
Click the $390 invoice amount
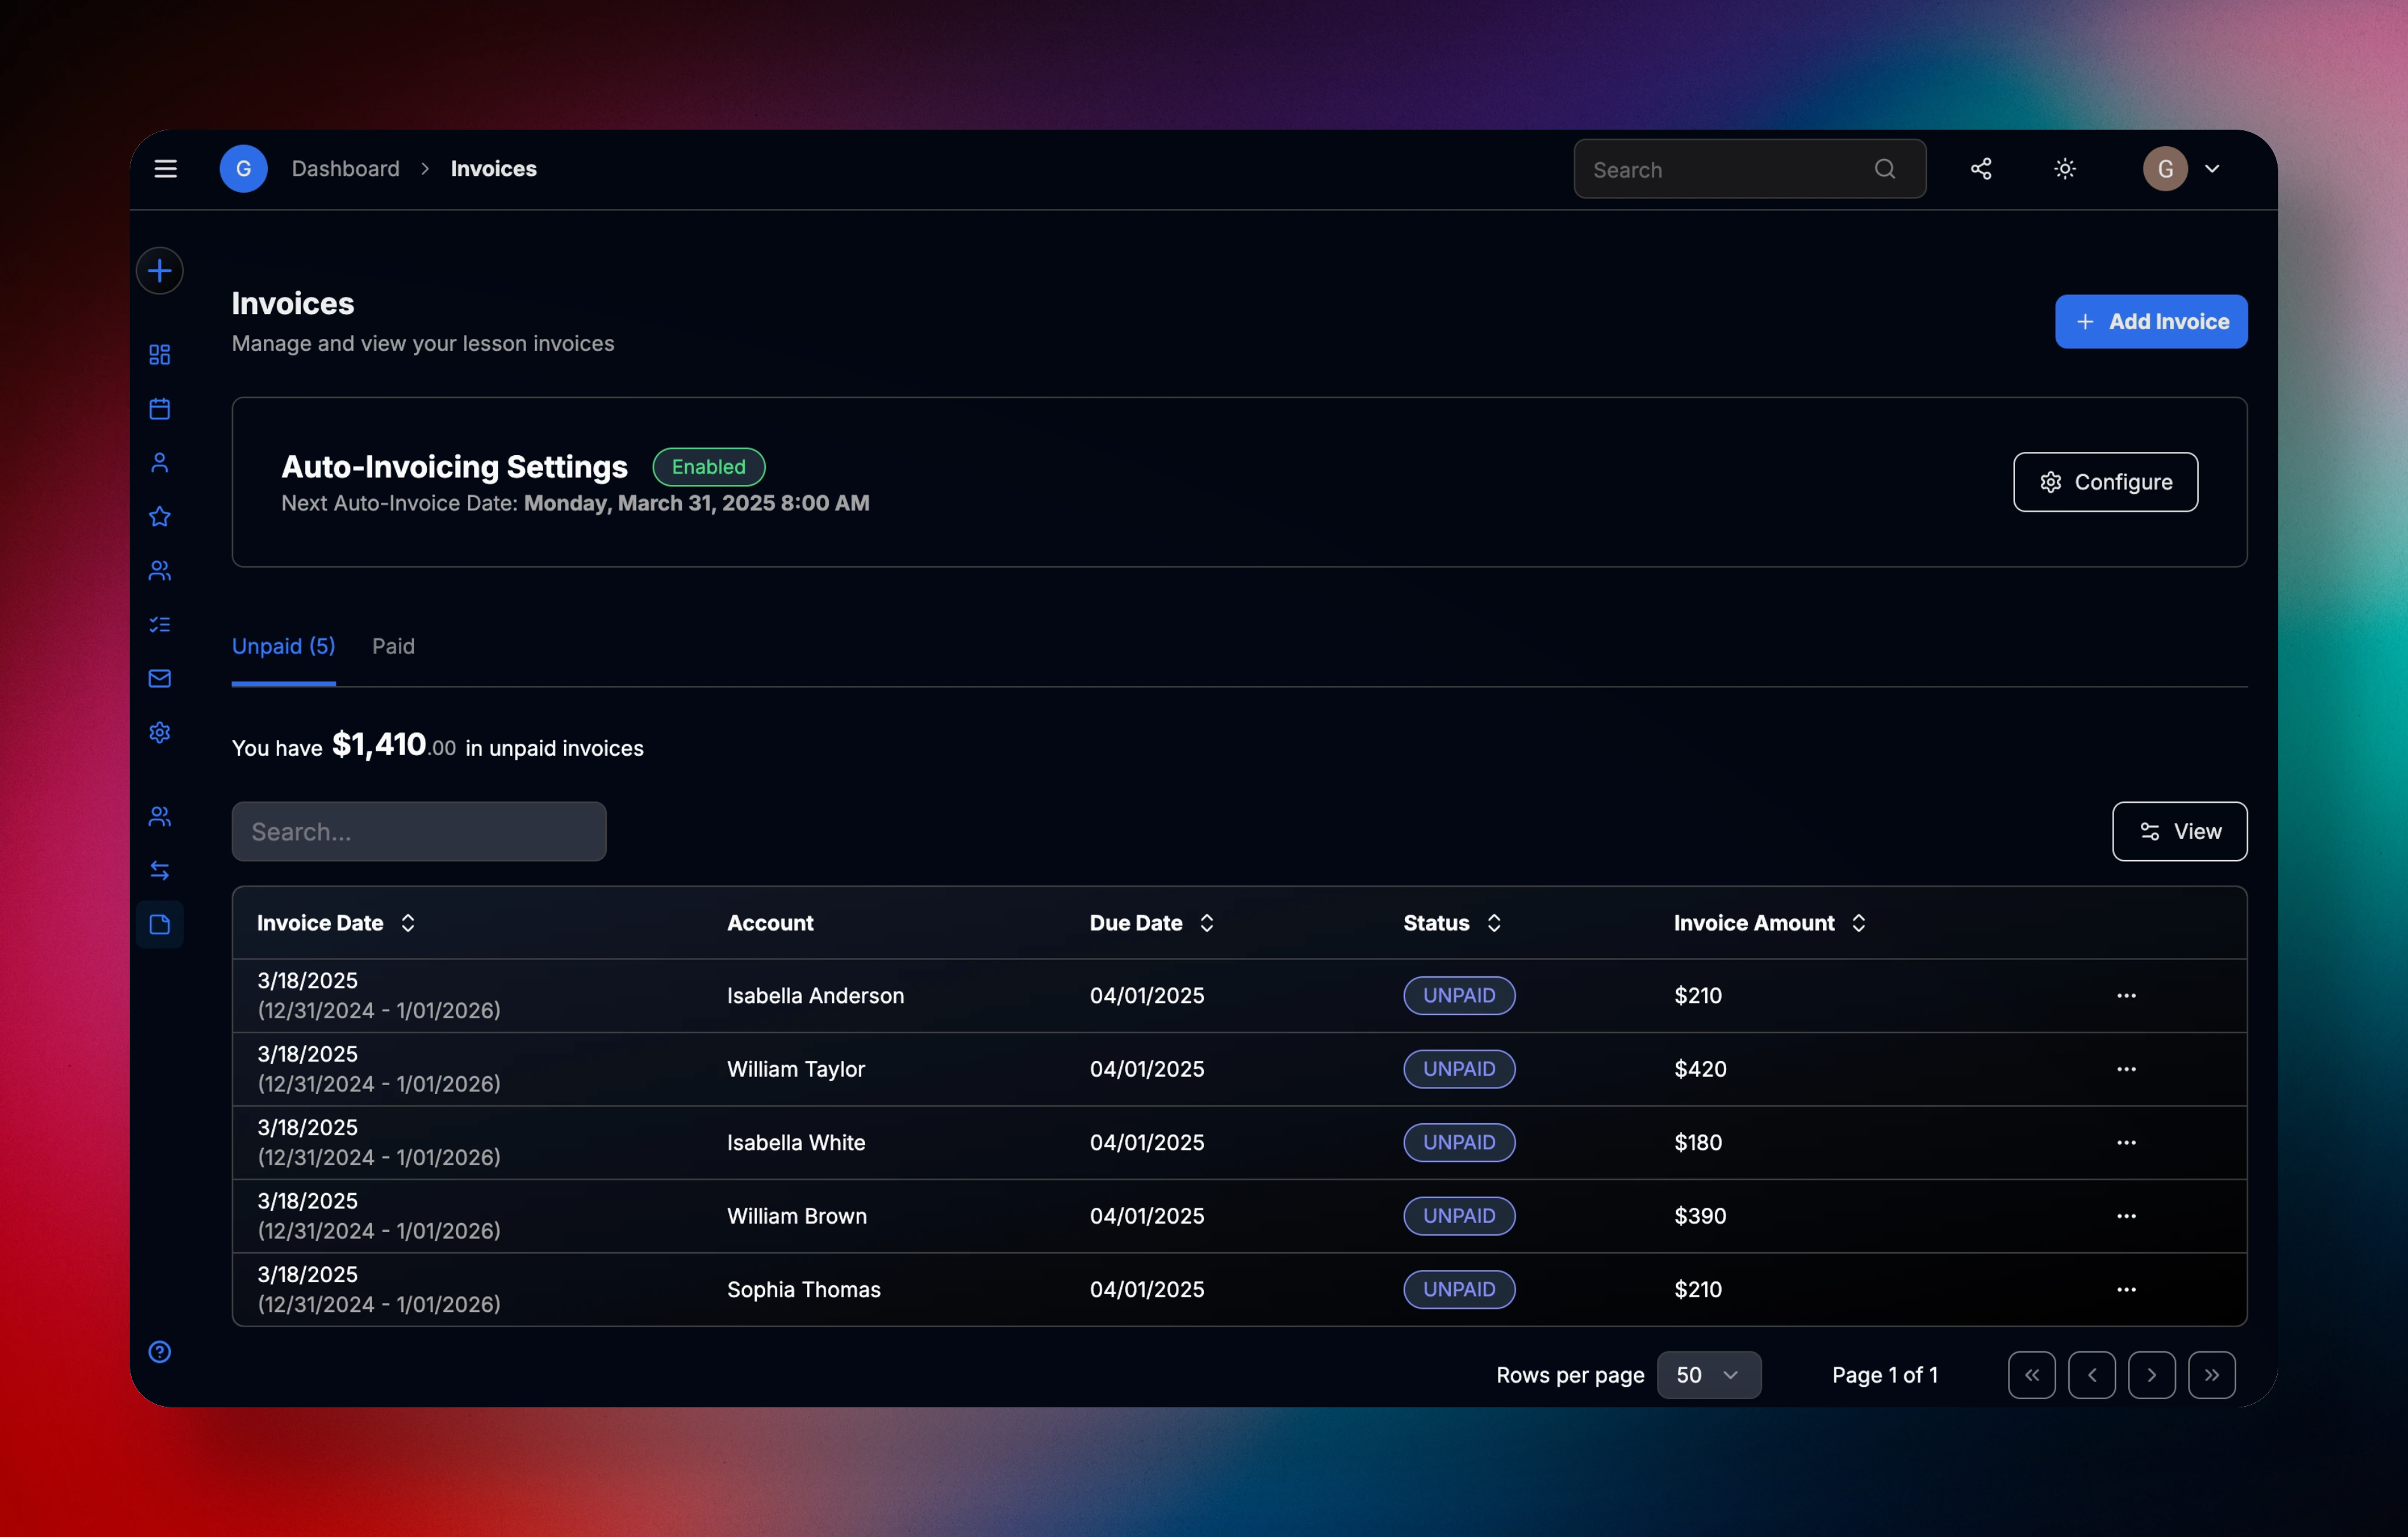click(1700, 1216)
